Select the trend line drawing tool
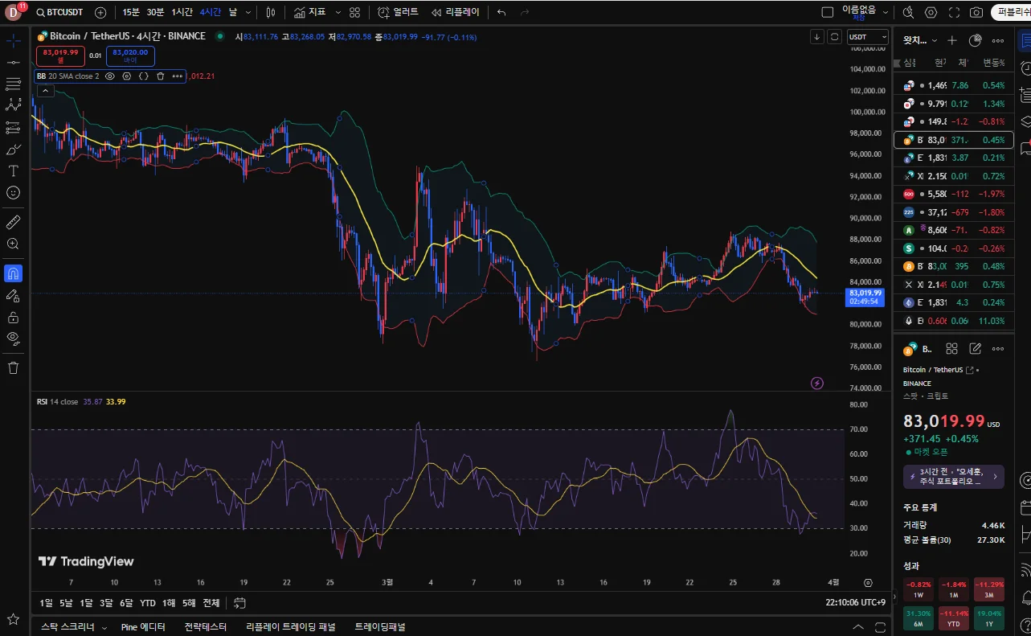 (14, 62)
